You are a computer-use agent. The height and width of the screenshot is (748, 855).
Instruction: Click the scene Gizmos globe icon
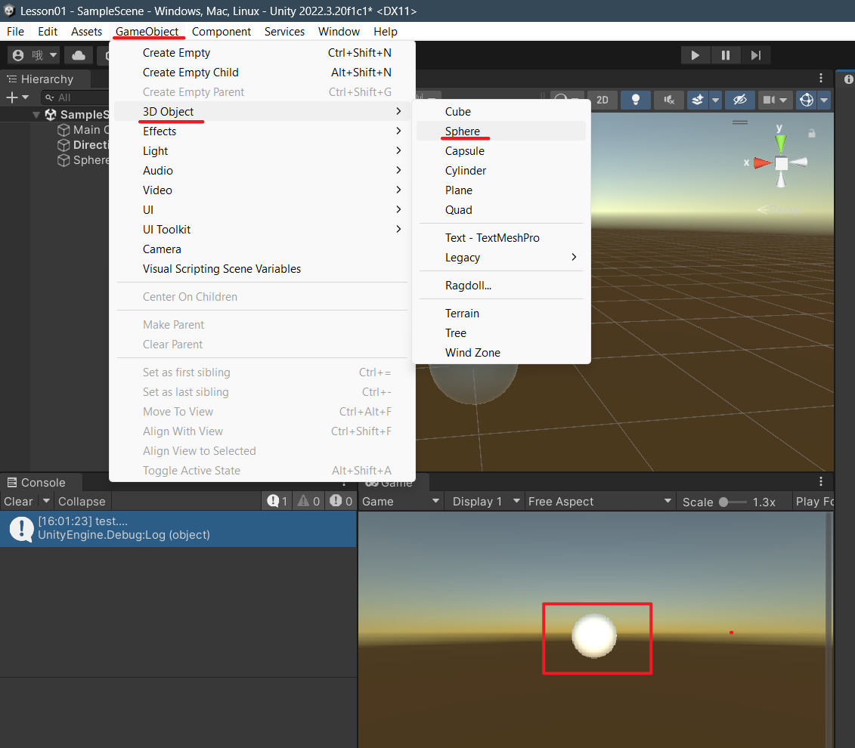(x=807, y=100)
